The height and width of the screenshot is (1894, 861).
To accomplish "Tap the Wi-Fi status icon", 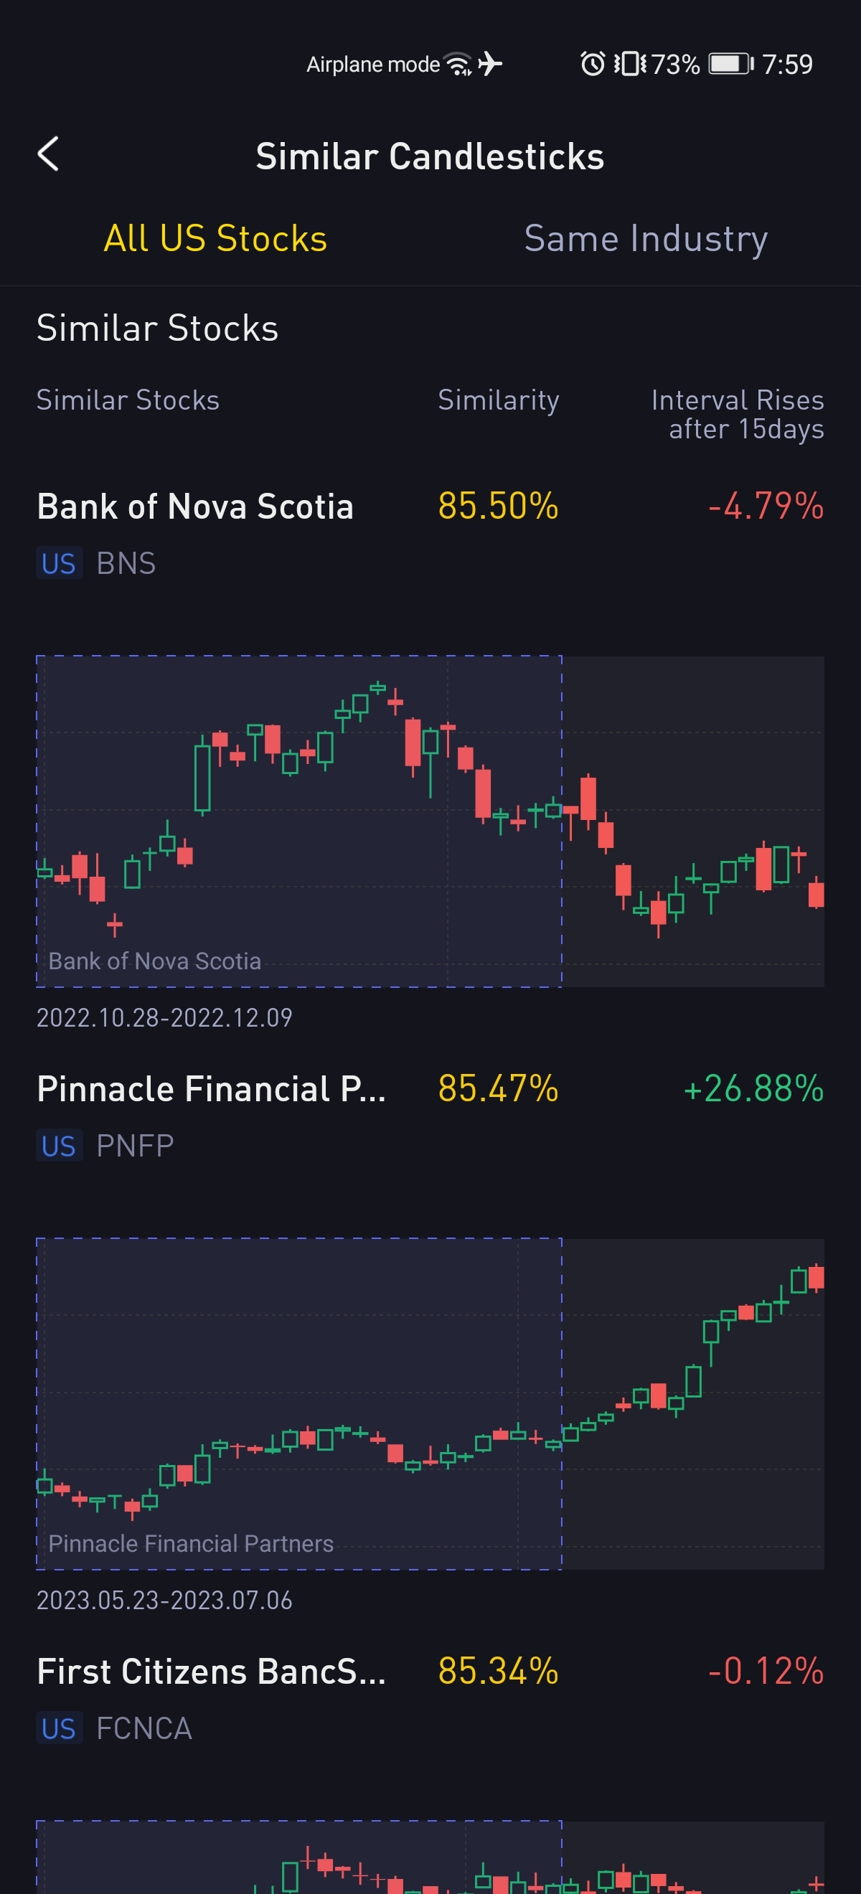I will click(x=458, y=65).
